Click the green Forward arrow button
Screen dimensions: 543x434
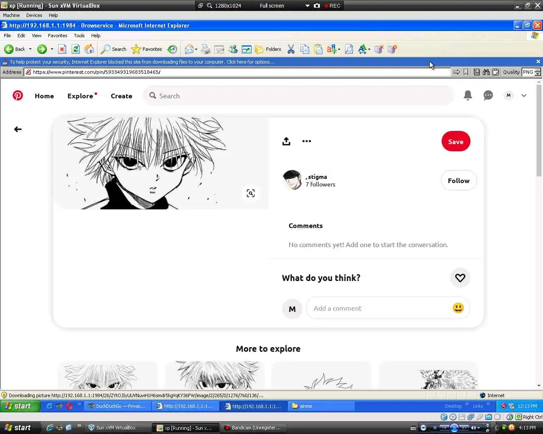coord(42,49)
